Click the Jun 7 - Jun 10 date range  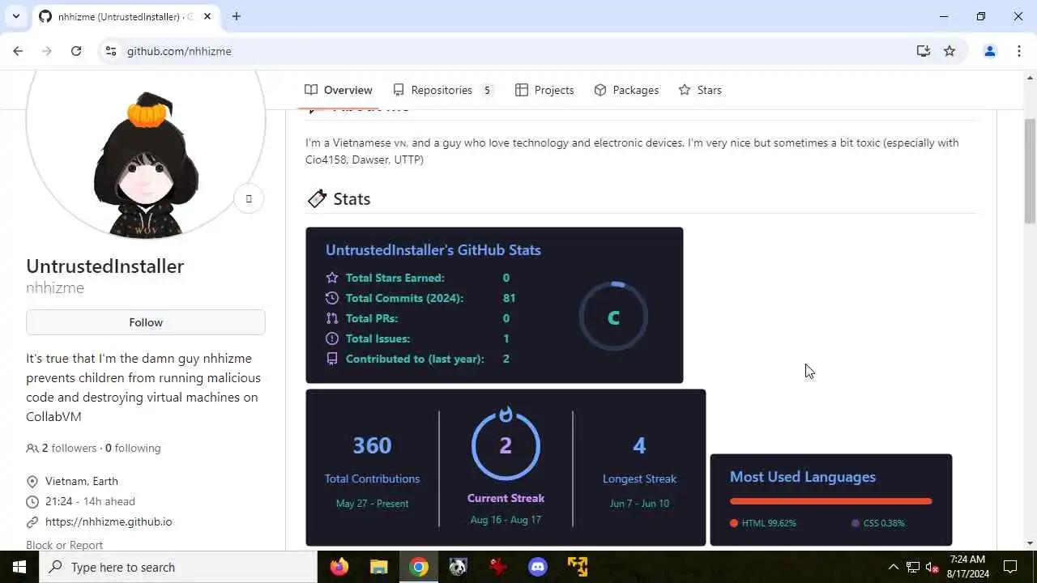pos(639,503)
